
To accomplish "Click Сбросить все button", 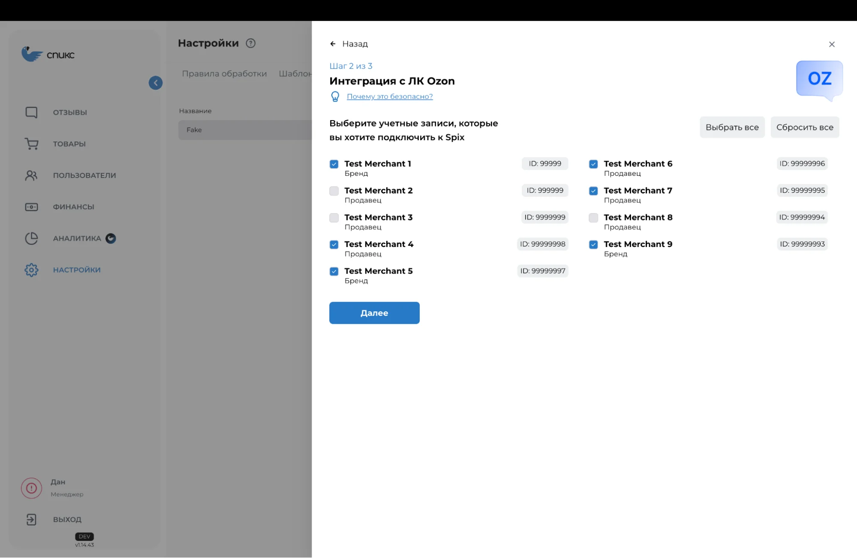I will point(805,127).
